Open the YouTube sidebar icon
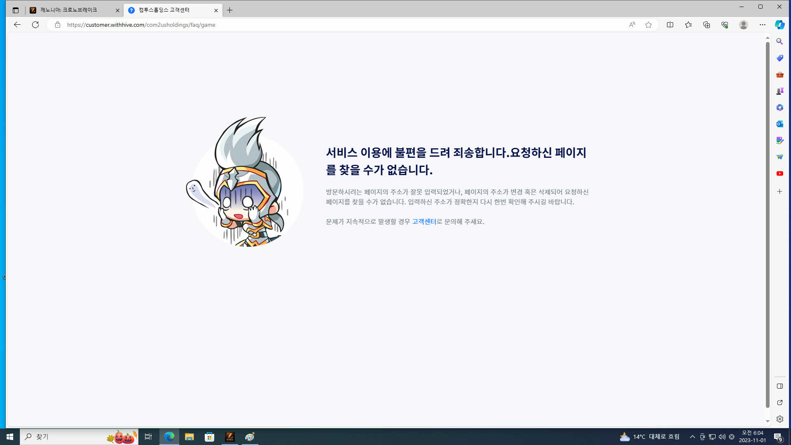This screenshot has height=445, width=791. (779, 173)
